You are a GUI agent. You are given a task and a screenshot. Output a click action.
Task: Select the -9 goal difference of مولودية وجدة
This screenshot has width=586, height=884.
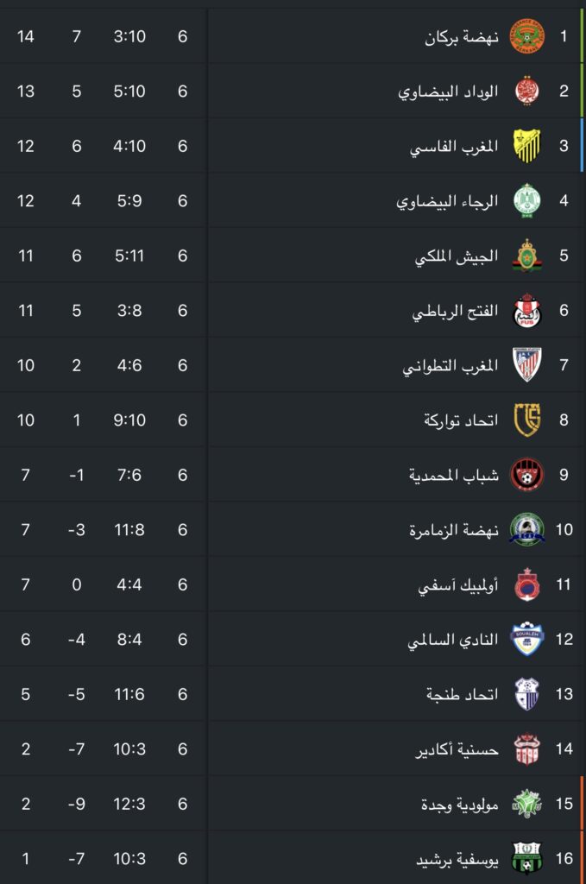pos(77,804)
